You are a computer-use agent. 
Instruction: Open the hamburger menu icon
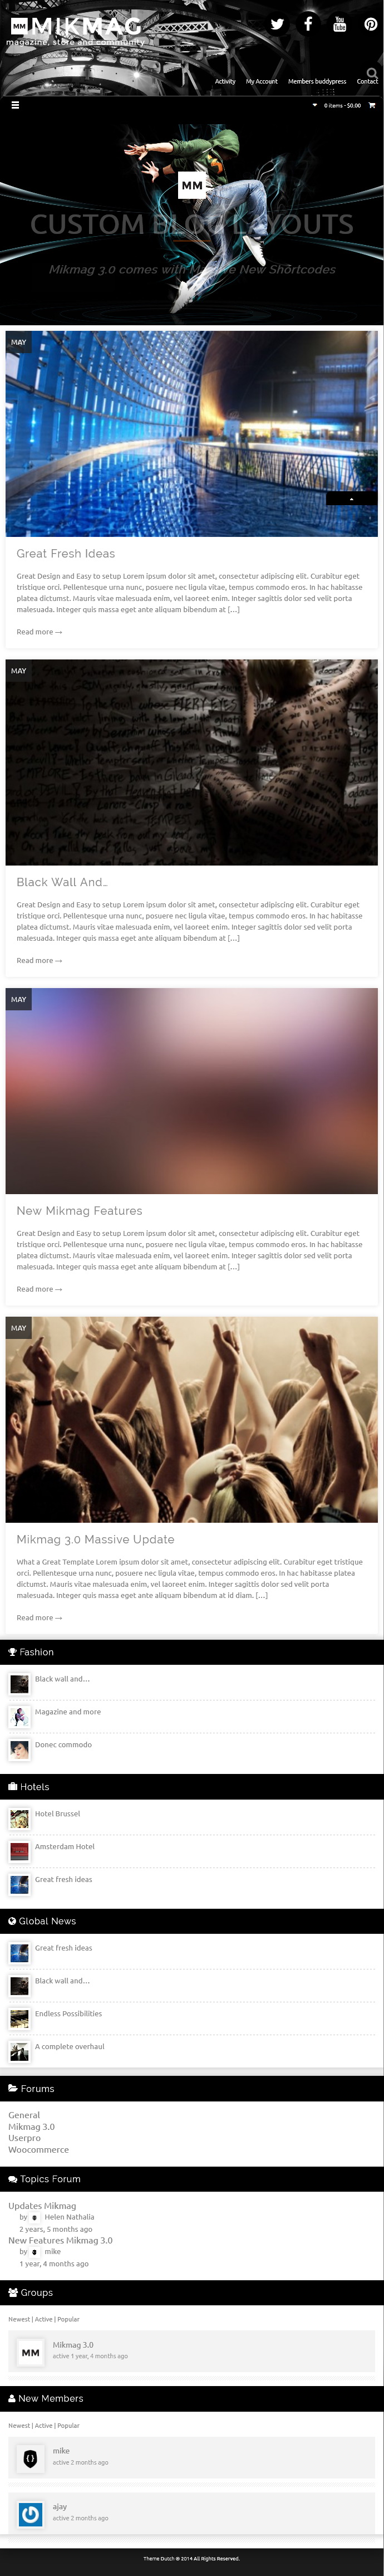(x=15, y=104)
